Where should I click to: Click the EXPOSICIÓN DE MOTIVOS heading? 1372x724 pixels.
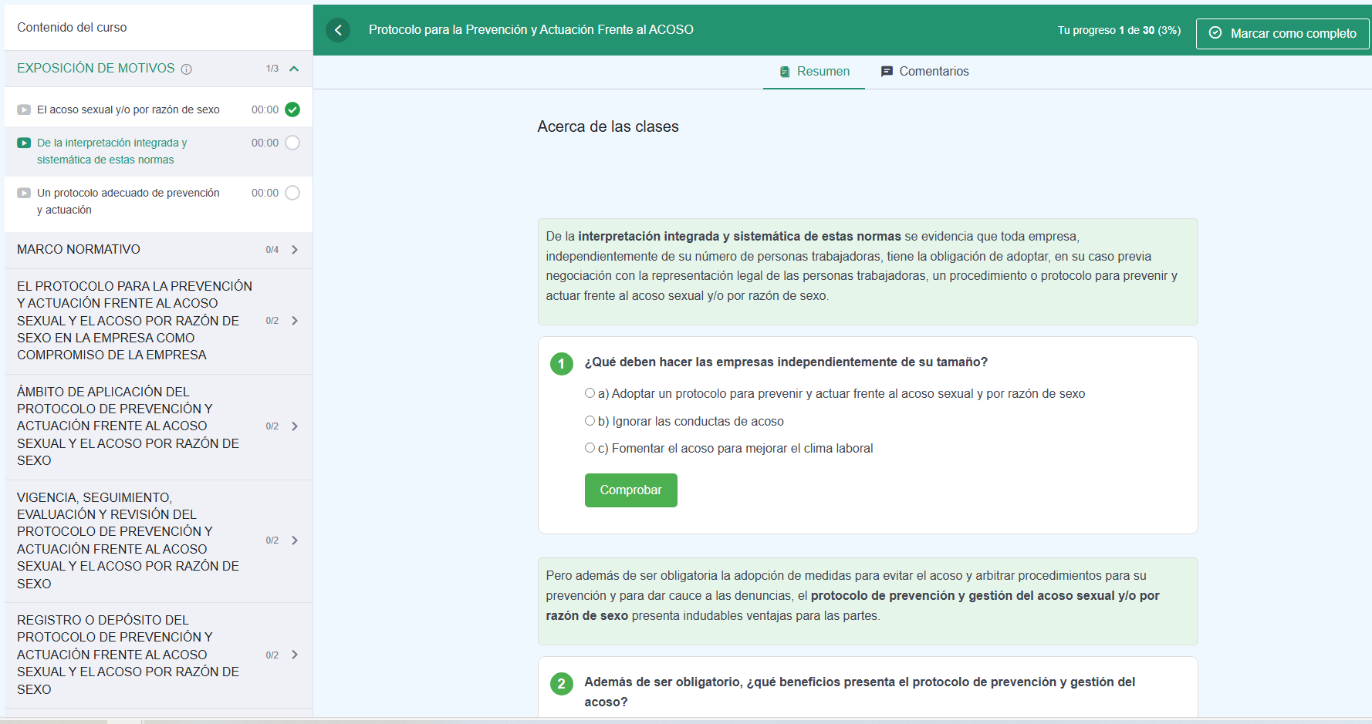(96, 69)
